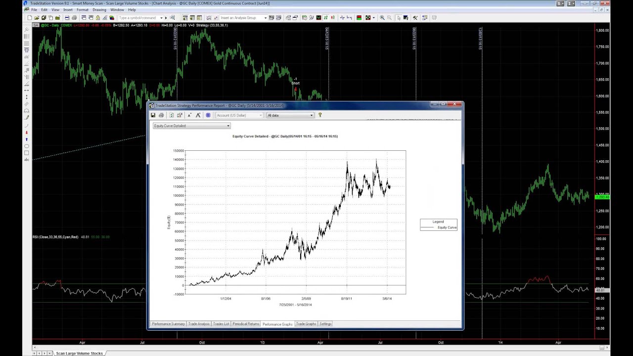Image resolution: width=633 pixels, height=356 pixels.
Task: Open the All data range dropdown
Action: click(x=290, y=115)
